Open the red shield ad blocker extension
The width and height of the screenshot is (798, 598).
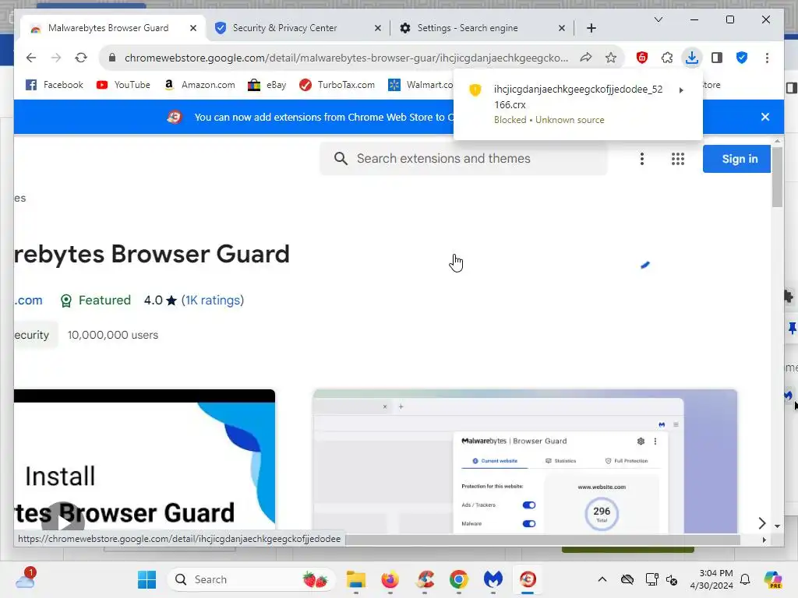coord(642,58)
